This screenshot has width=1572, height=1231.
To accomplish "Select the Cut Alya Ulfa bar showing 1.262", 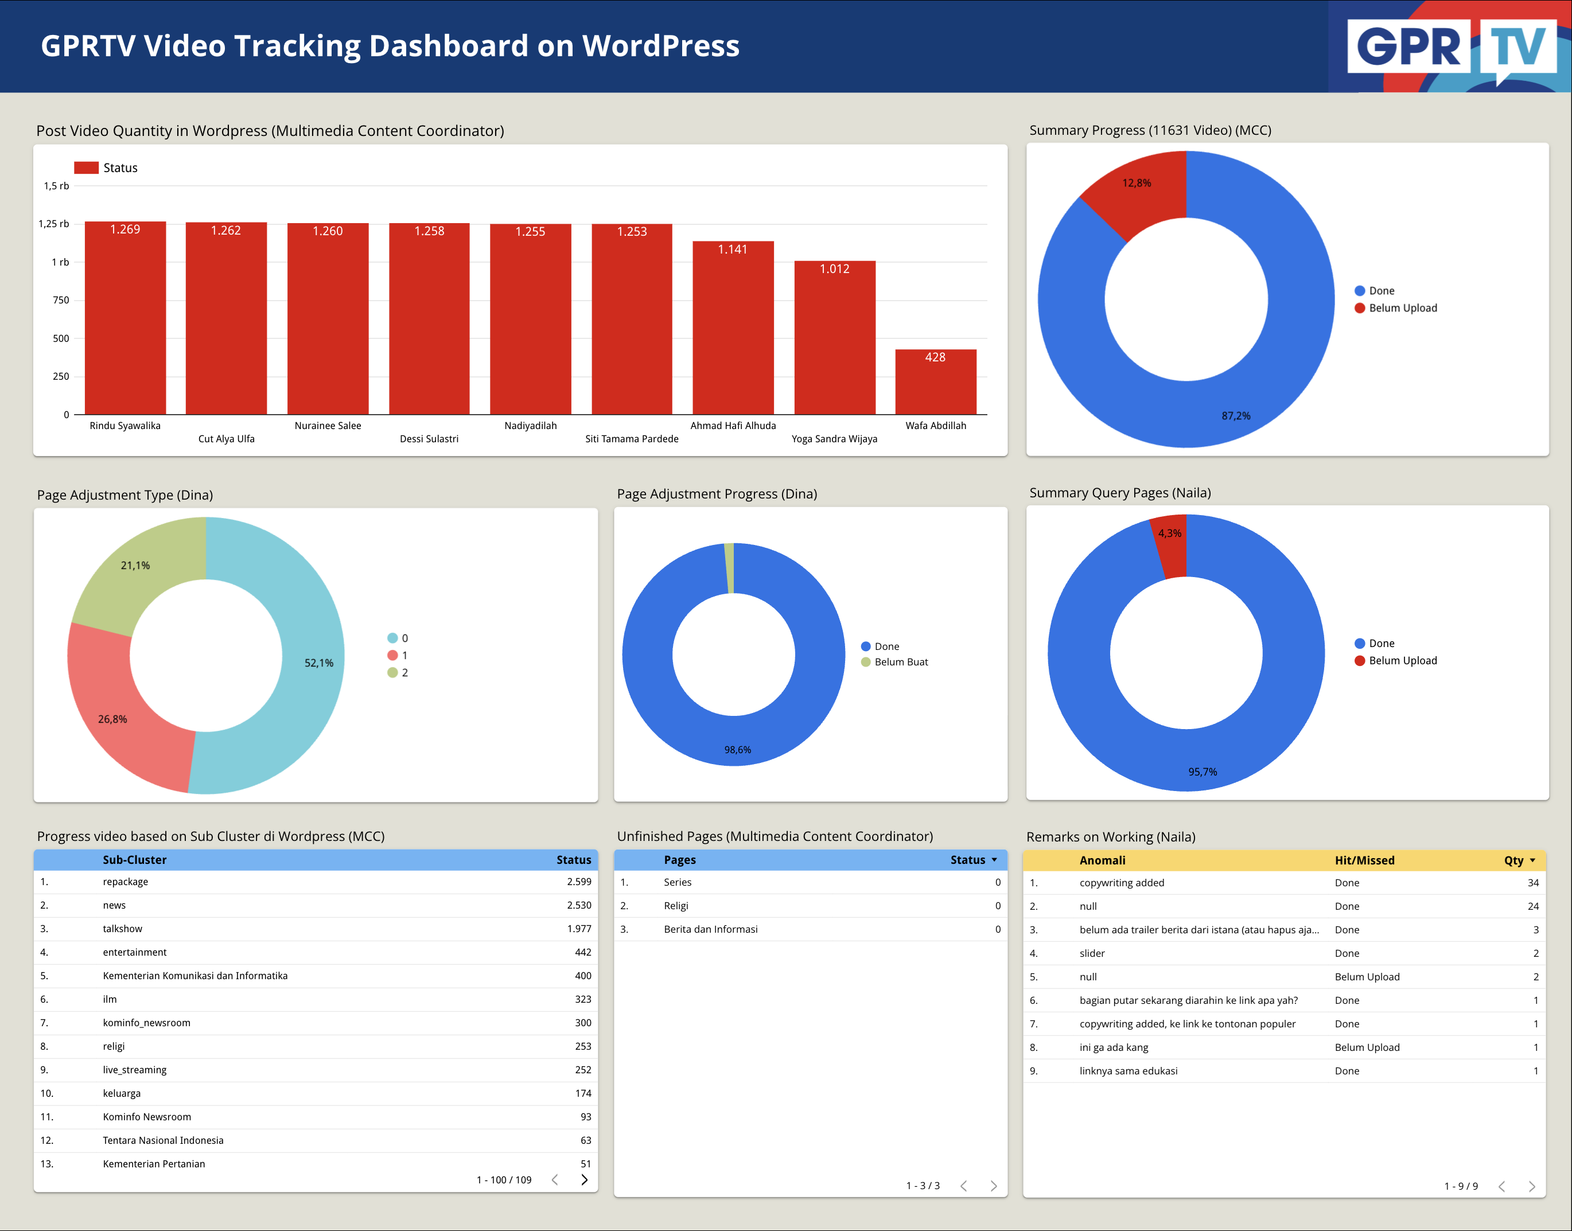I will [226, 318].
